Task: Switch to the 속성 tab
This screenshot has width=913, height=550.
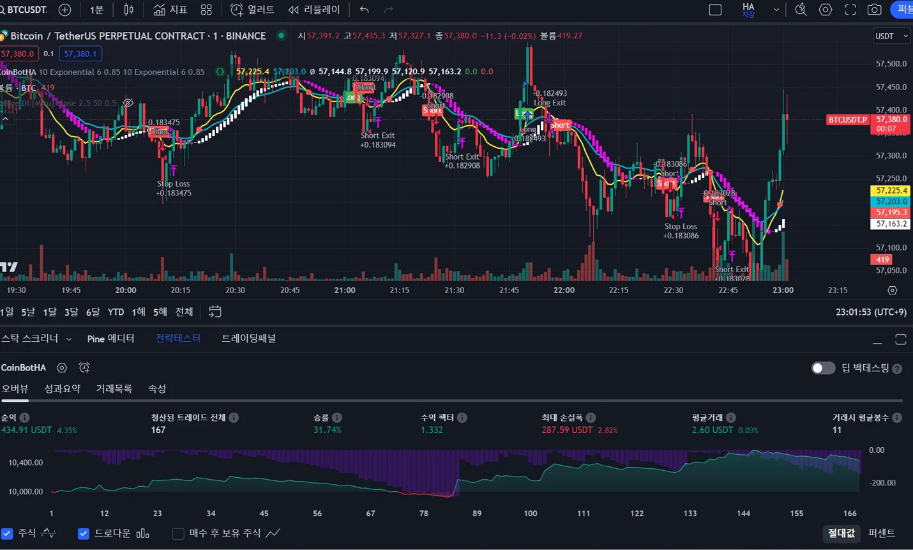Action: pyautogui.click(x=157, y=388)
